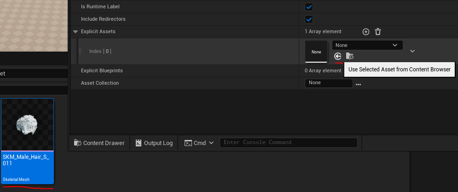Click the Enter Console Command field
This screenshot has width=458, height=192.
(x=288, y=143)
